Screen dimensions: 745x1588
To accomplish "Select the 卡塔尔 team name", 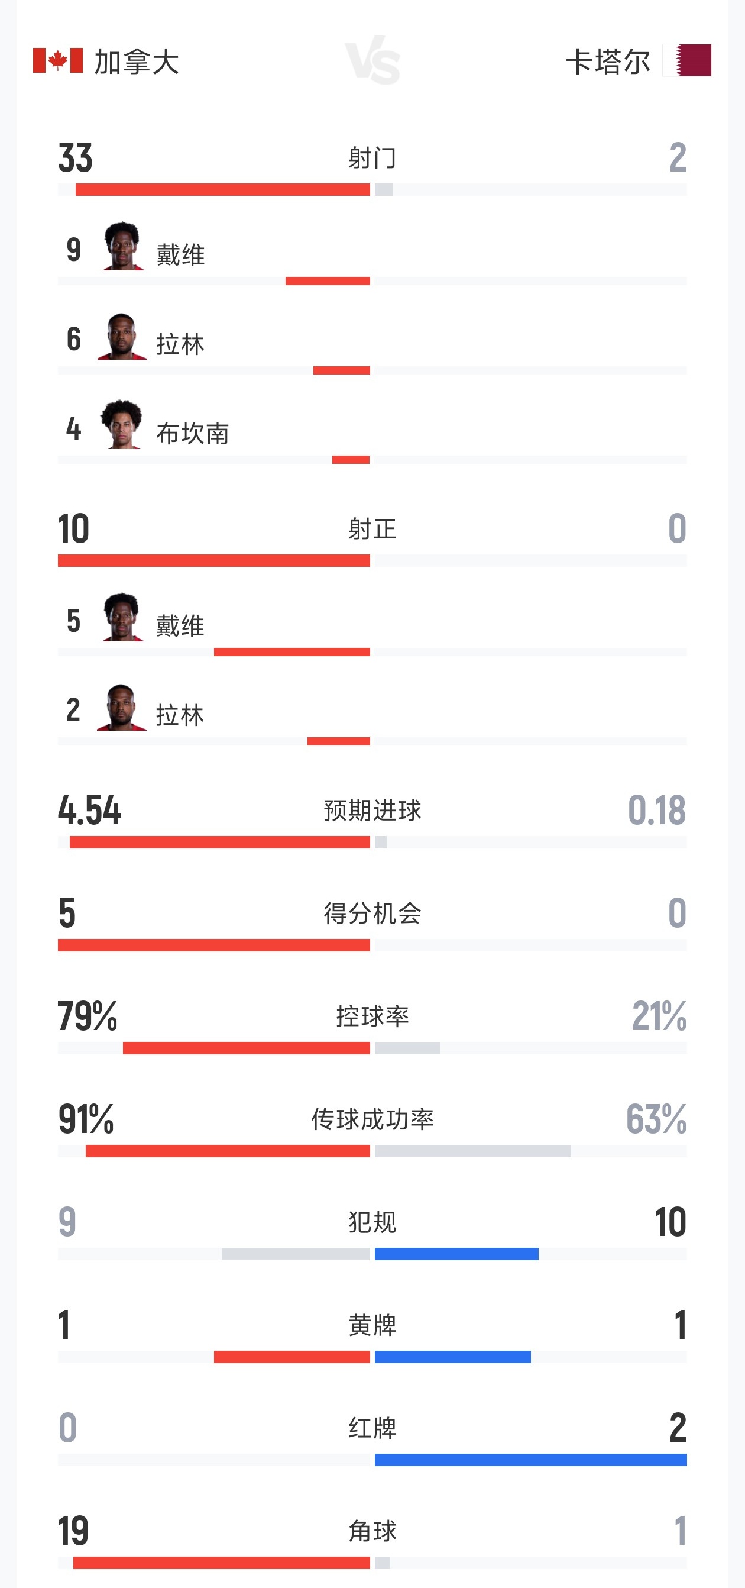I will point(608,62).
